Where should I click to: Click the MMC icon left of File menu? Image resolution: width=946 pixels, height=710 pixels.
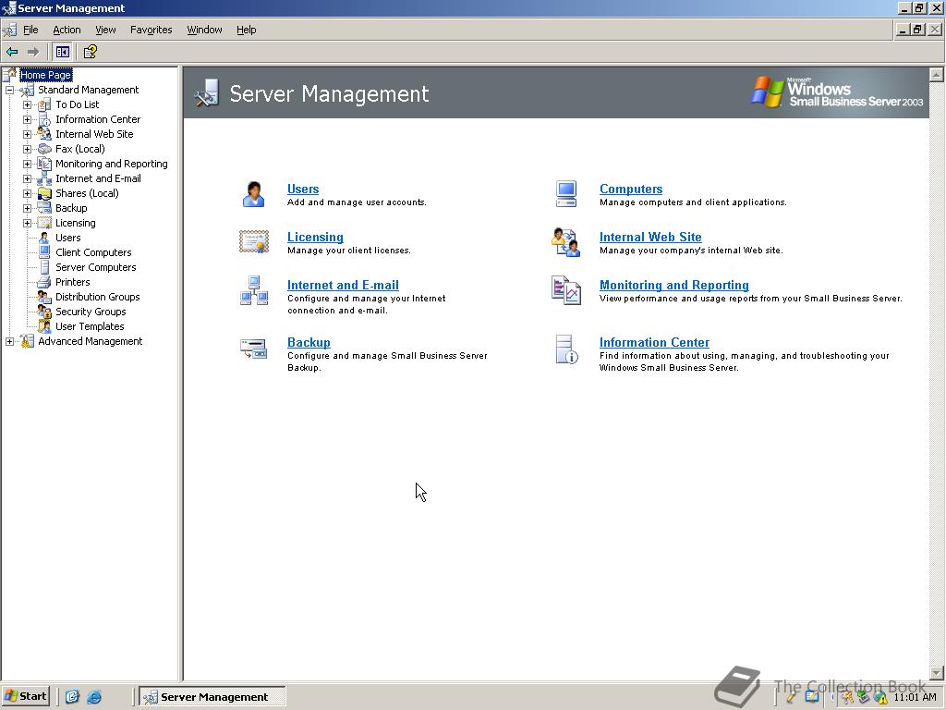tap(9, 30)
